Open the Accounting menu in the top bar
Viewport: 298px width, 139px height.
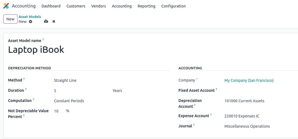(122, 6)
